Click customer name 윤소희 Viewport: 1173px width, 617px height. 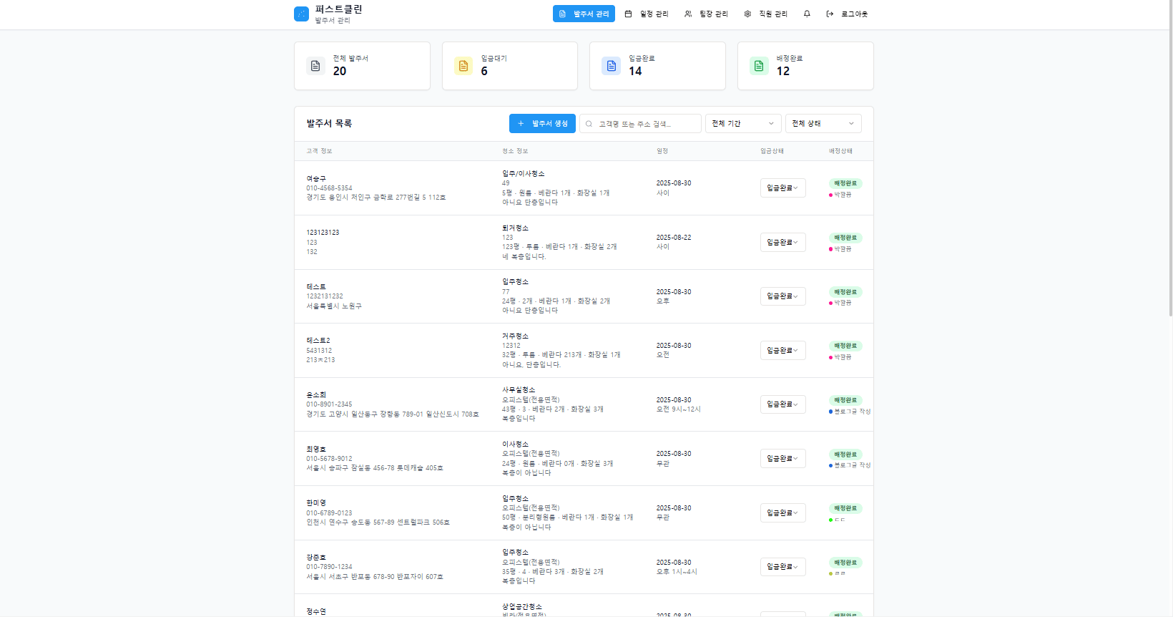(316, 394)
